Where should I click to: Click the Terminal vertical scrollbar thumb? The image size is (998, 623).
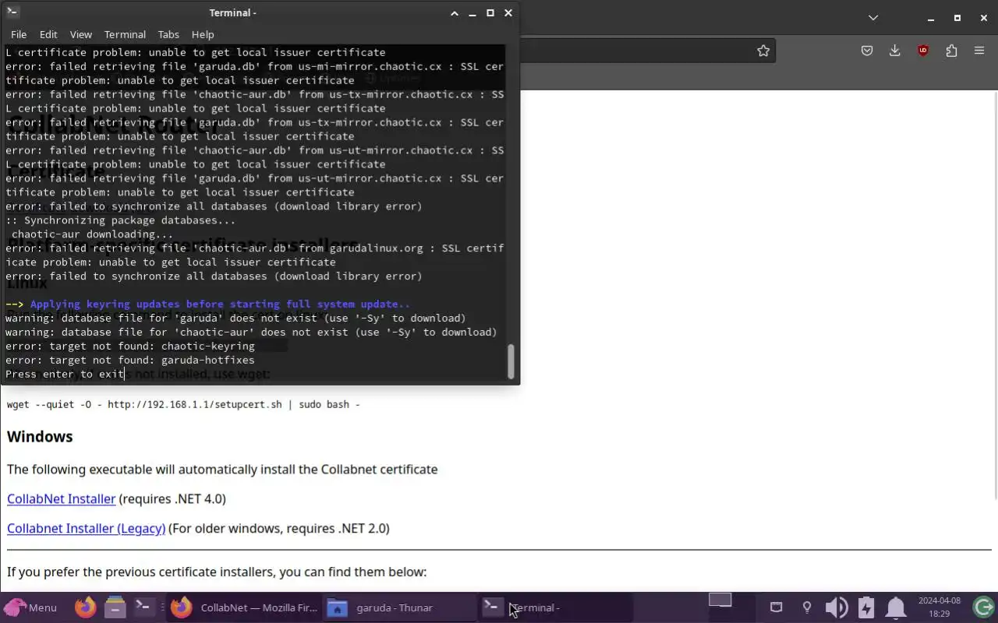tap(511, 361)
